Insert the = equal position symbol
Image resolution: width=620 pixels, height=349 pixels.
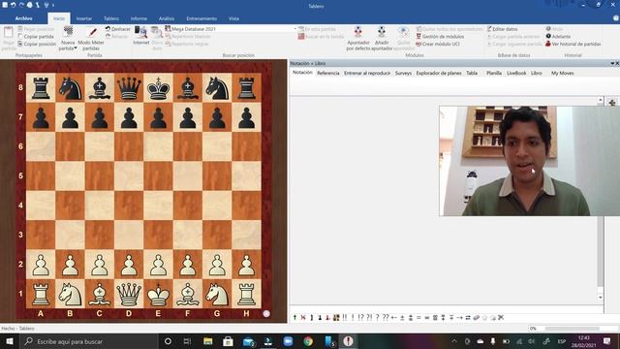click(x=418, y=317)
